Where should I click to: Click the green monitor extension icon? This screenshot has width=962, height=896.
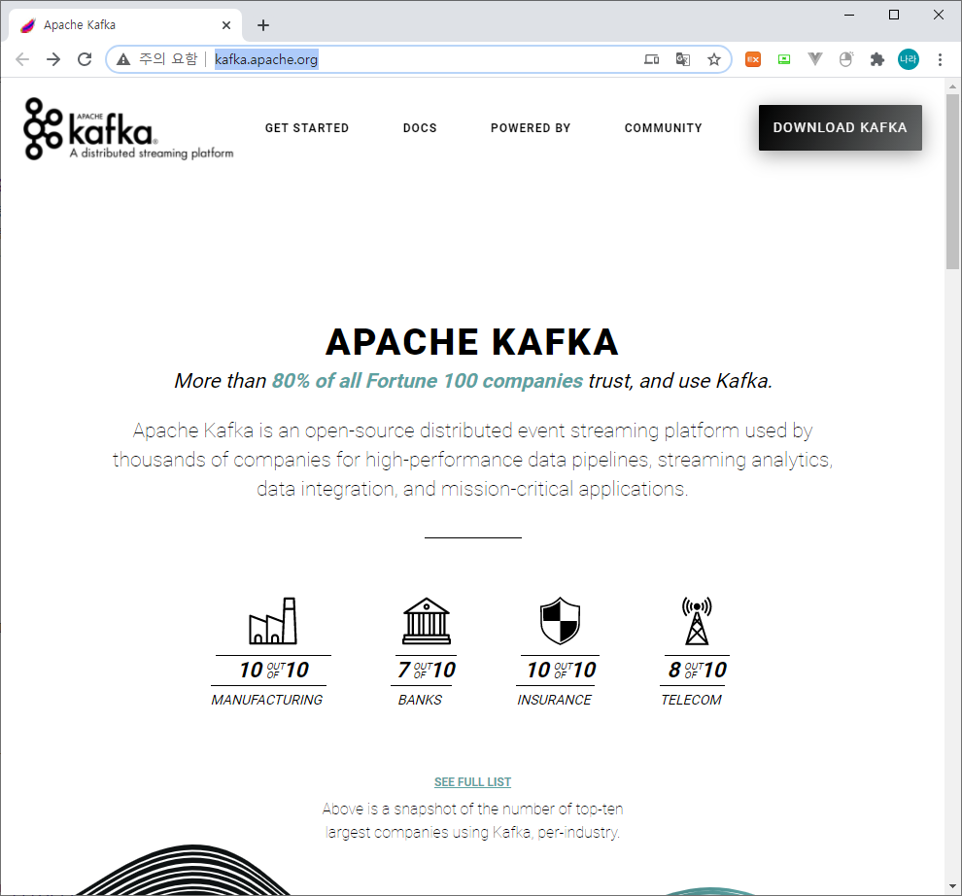[784, 59]
